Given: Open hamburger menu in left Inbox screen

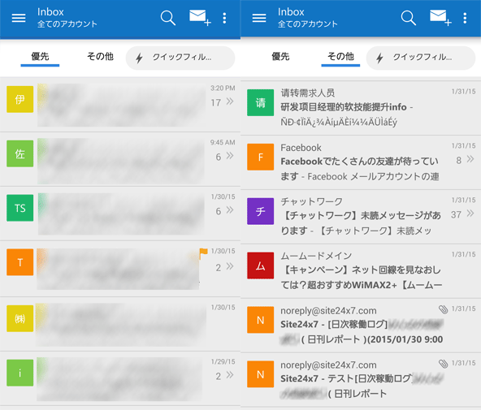Looking at the screenshot, I should point(19,18).
